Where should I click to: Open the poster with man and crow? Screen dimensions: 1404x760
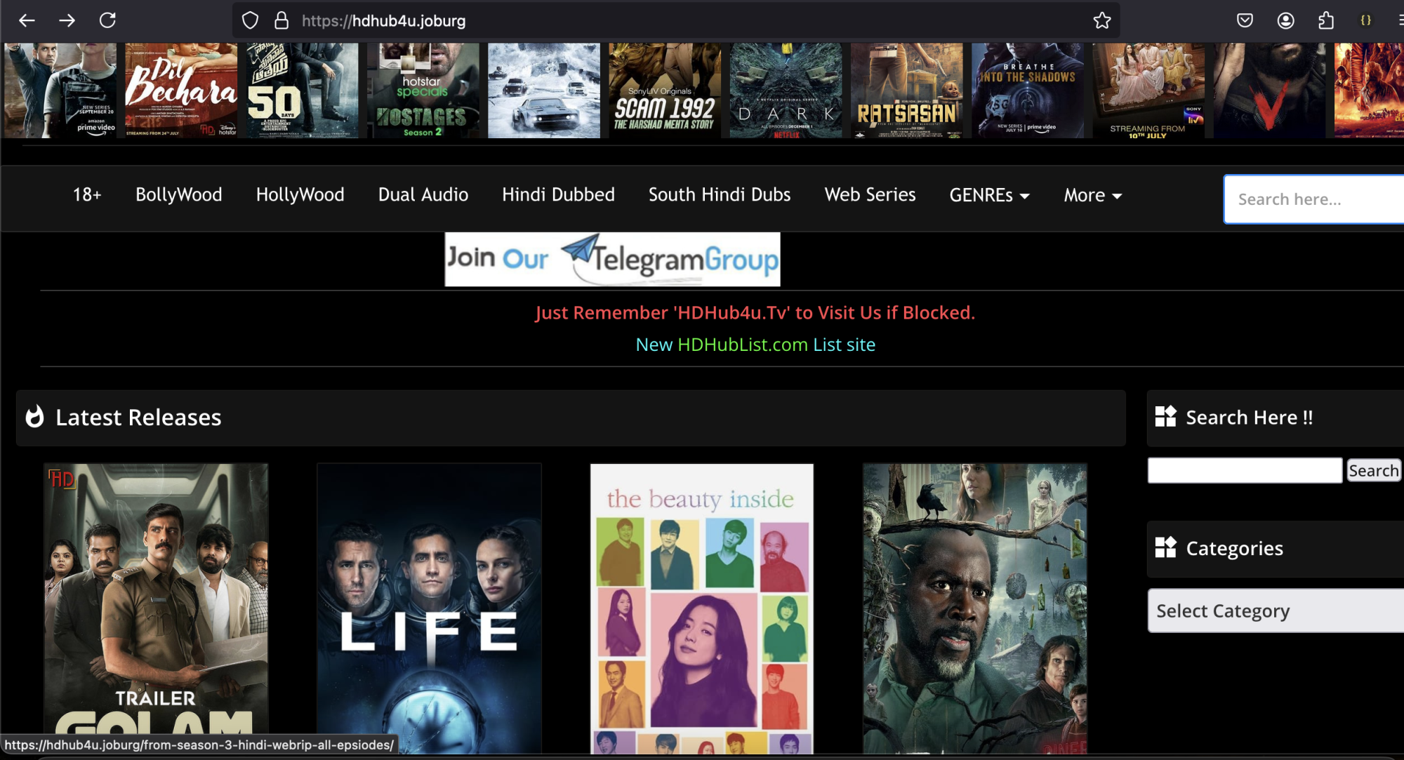coord(975,608)
